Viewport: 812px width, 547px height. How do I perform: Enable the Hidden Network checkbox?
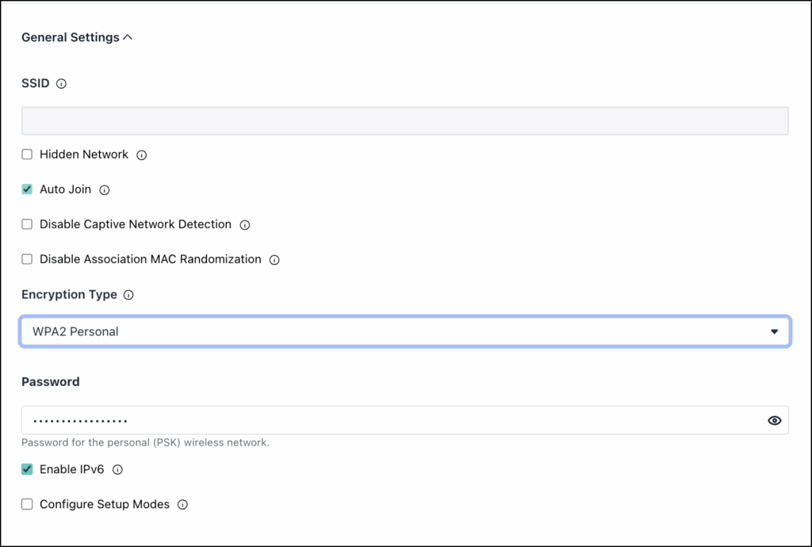(x=27, y=155)
